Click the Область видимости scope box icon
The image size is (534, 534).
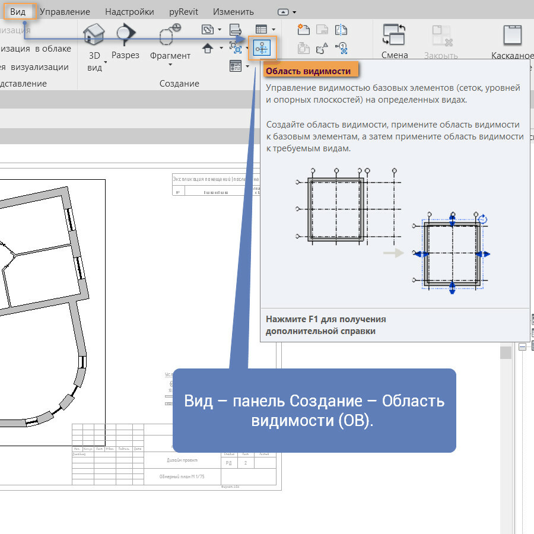(261, 47)
